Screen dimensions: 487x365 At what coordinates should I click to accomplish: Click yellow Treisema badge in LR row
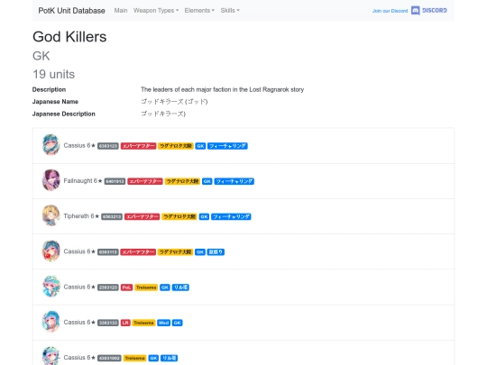[143, 323]
